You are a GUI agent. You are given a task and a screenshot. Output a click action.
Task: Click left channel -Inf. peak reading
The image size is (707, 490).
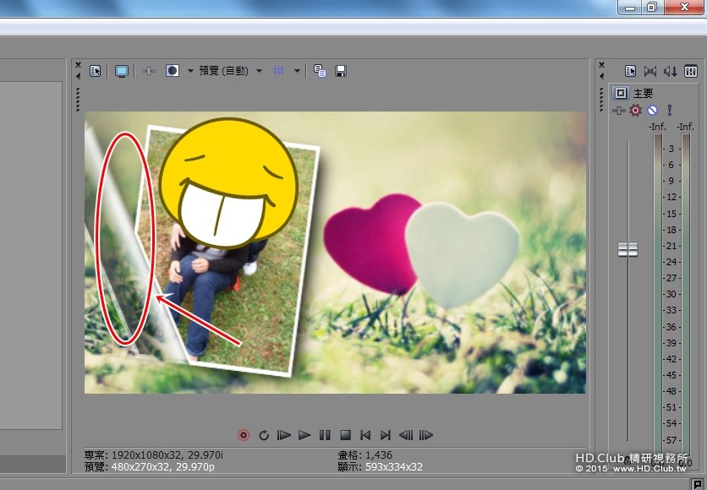[657, 127]
